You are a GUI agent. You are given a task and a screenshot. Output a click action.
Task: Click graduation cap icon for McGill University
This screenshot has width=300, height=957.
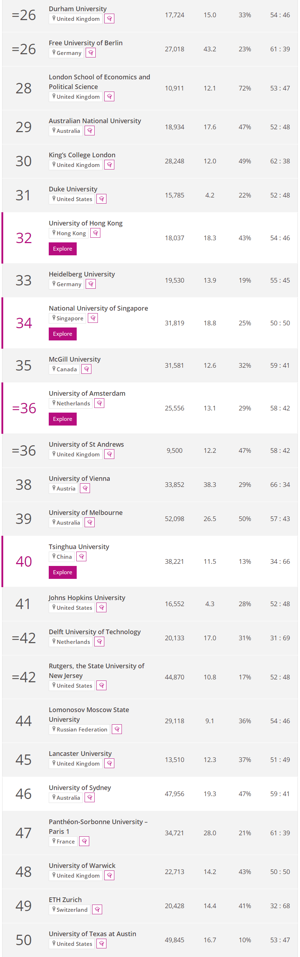(86, 369)
